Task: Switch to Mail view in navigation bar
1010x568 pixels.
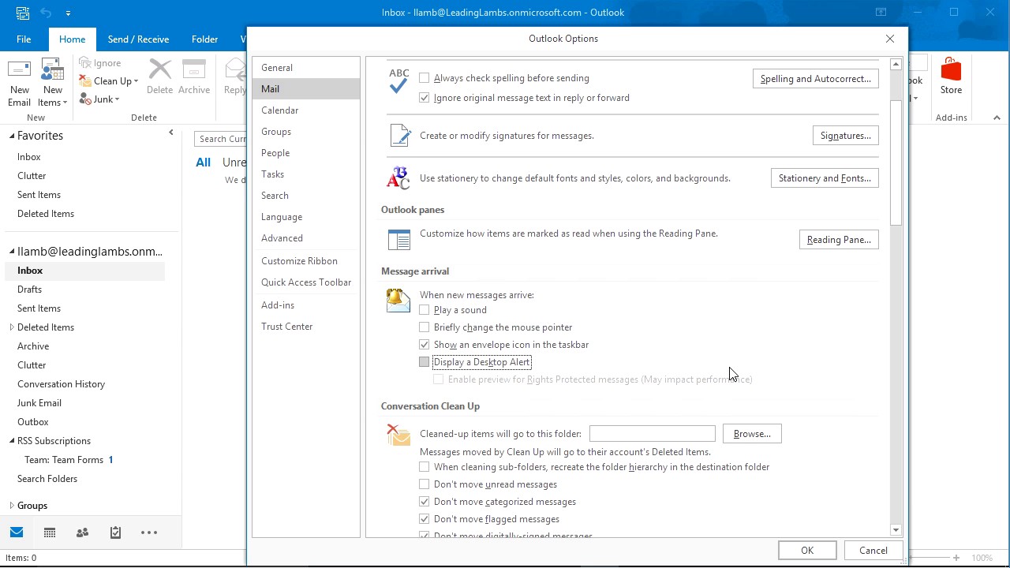Action: [17, 532]
